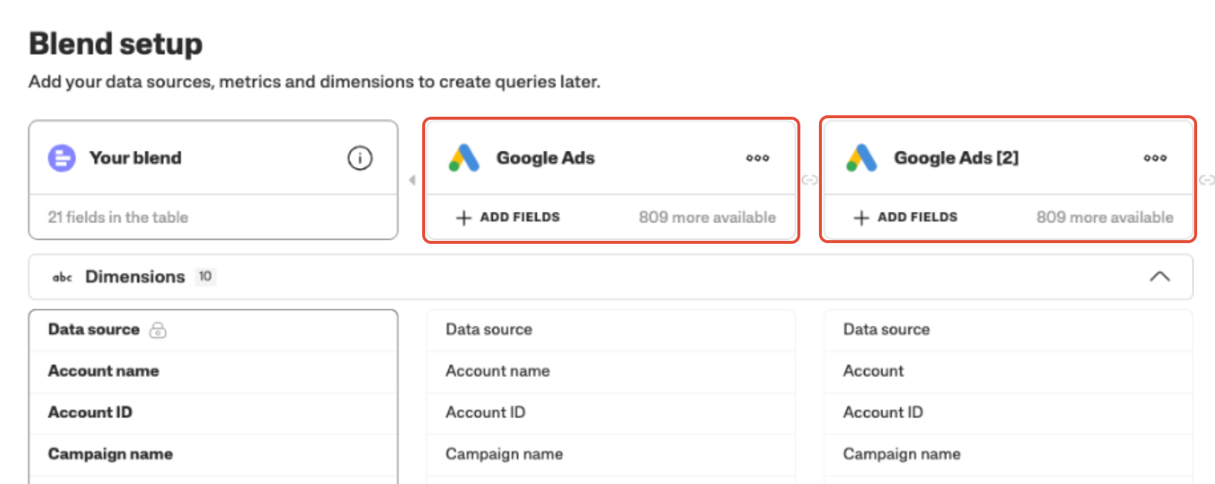The height and width of the screenshot is (484, 1215).
Task: Click the link icon between the Google Ads cards
Action: coord(809,180)
